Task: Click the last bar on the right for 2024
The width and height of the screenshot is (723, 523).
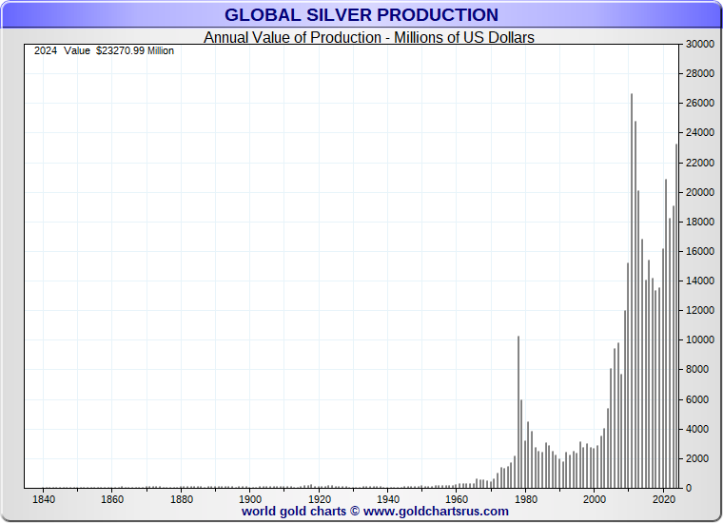Action: (676, 314)
